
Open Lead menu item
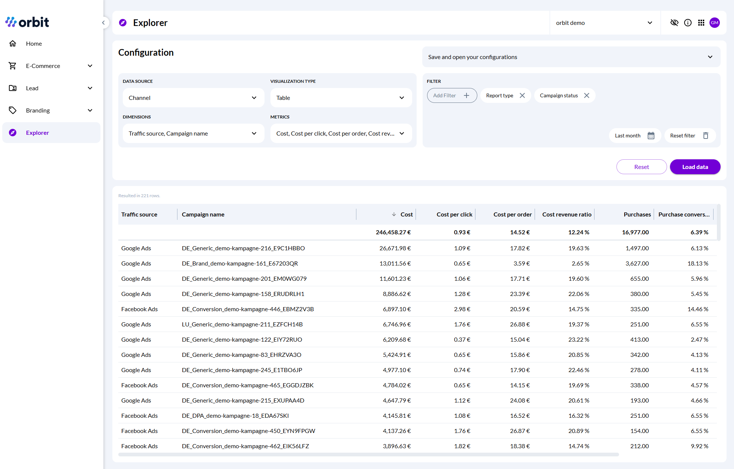click(51, 88)
